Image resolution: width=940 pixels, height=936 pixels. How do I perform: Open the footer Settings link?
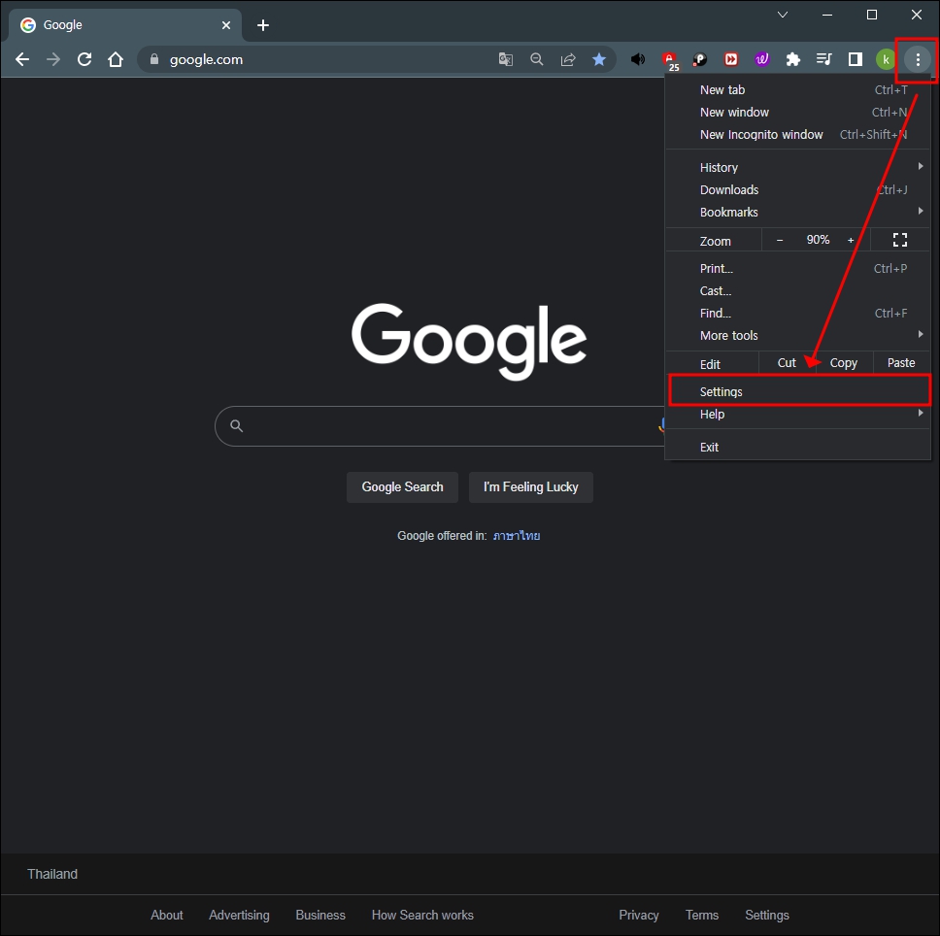point(767,915)
